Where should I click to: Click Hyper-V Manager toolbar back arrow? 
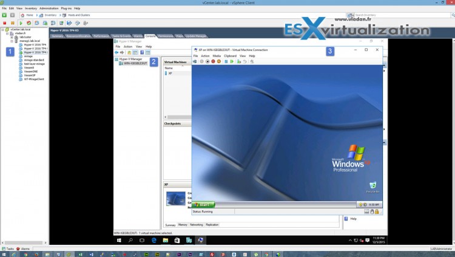(x=116, y=52)
